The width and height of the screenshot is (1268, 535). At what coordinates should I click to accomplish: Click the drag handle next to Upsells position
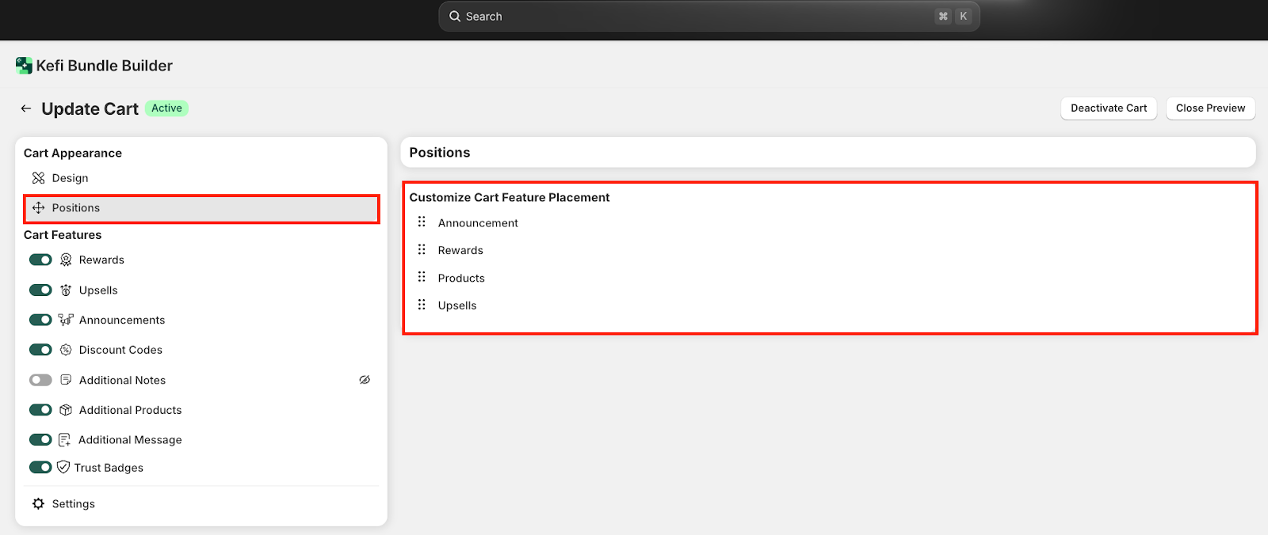422,305
